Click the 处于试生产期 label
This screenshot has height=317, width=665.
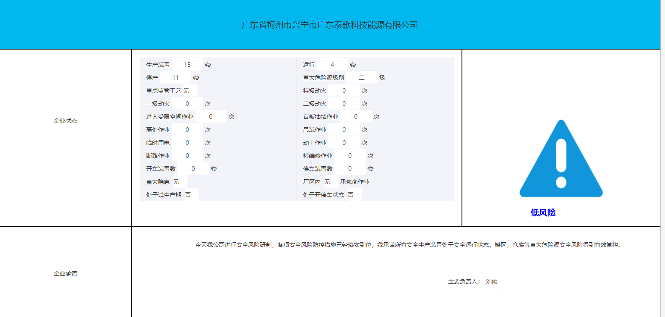pos(164,195)
